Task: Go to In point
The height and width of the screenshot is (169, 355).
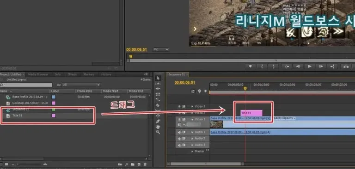Action: click(287, 66)
